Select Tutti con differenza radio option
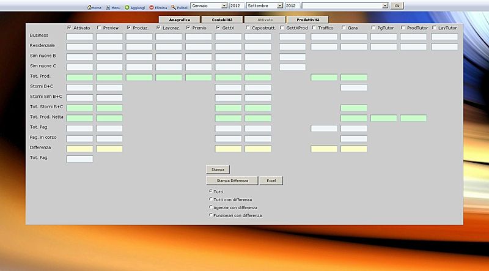The image size is (489, 271). (x=210, y=199)
